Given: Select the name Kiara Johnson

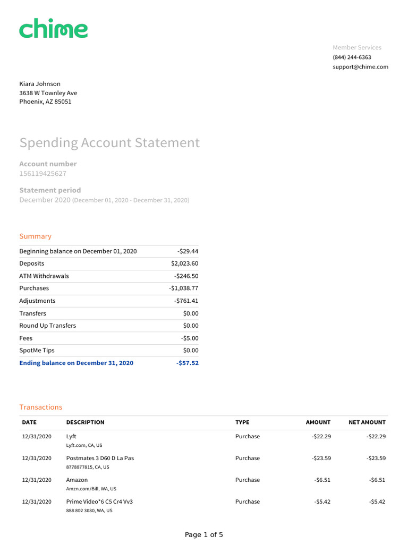Looking at the screenshot, I should pyautogui.click(x=40, y=84).
